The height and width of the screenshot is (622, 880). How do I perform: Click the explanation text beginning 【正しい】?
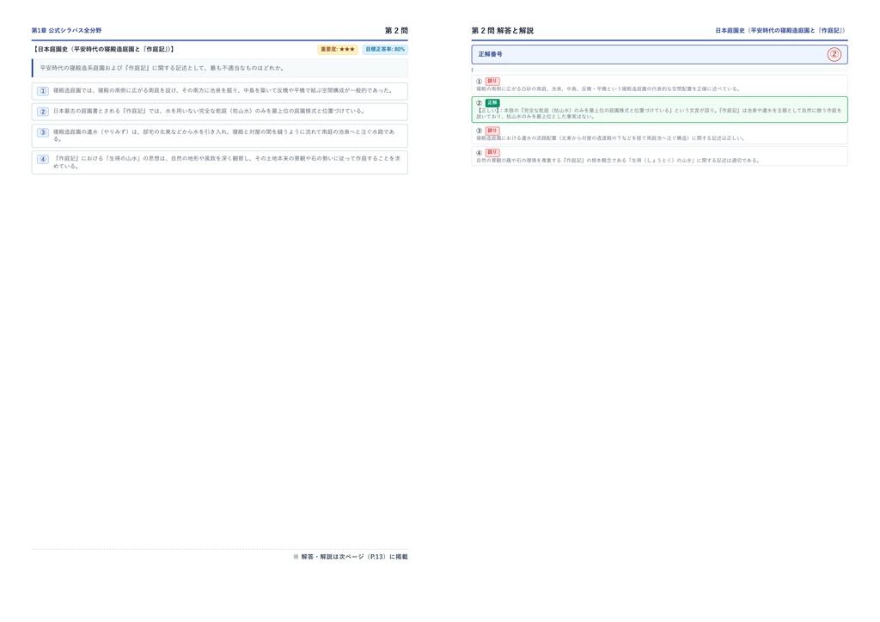pos(659,113)
